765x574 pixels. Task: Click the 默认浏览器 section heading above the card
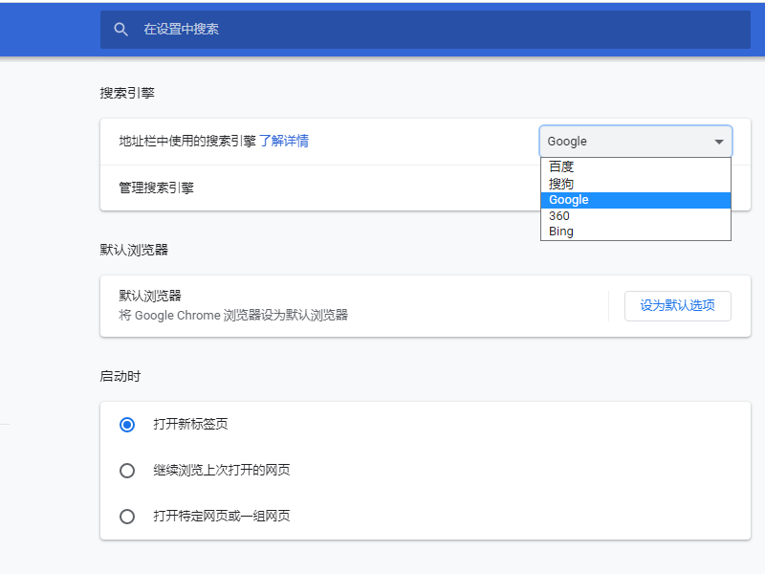click(134, 250)
